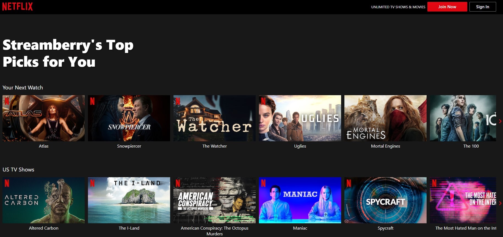This screenshot has width=503, height=237.
Task: Click the Maniac title link text
Action: pyautogui.click(x=300, y=228)
